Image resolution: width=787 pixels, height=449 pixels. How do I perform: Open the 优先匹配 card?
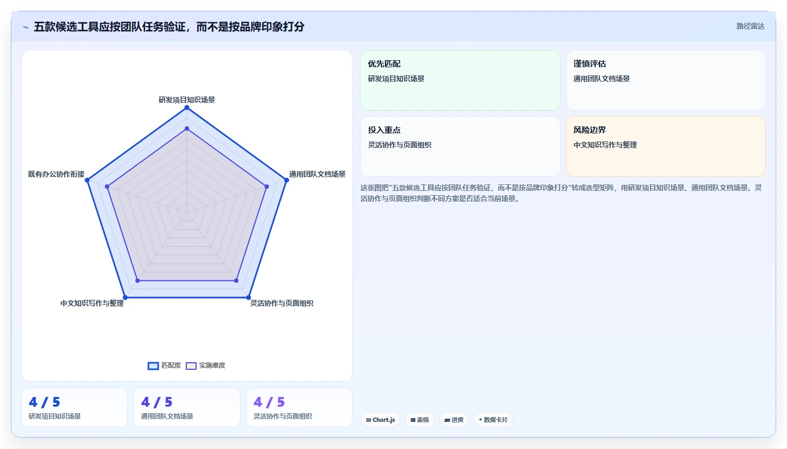[x=460, y=80]
